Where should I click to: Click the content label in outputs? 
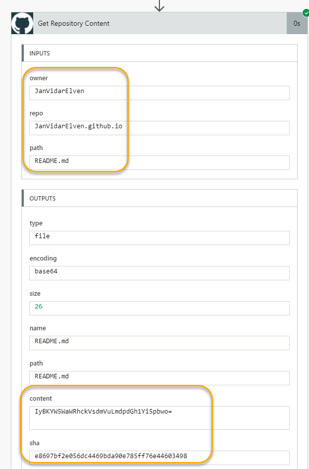41,398
